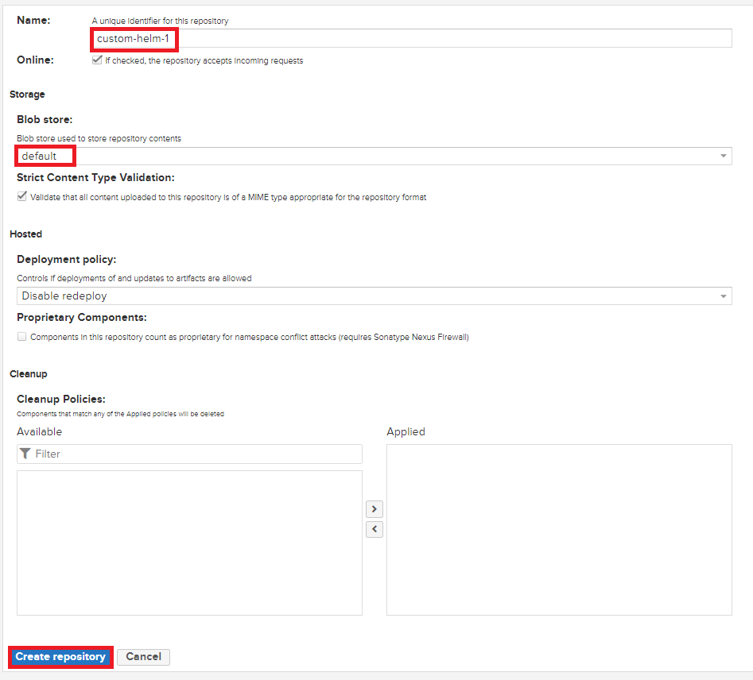The image size is (753, 680).
Task: Click the Cancel button
Action: [x=143, y=657]
